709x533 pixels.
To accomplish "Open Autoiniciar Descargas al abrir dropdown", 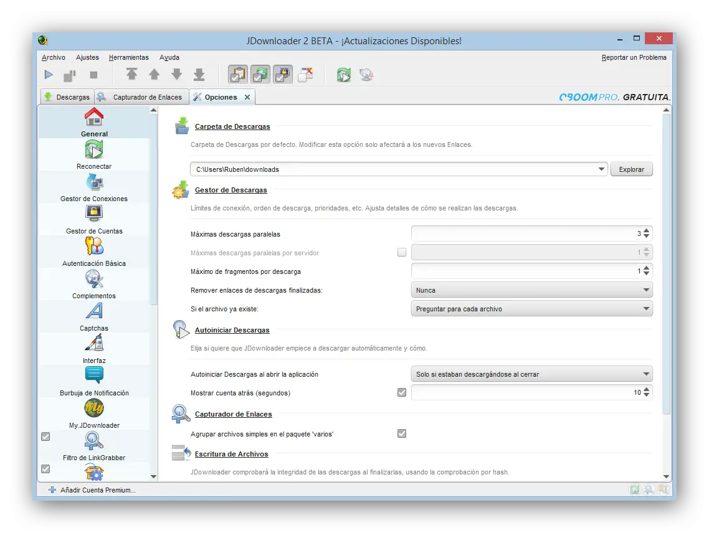I will click(532, 374).
